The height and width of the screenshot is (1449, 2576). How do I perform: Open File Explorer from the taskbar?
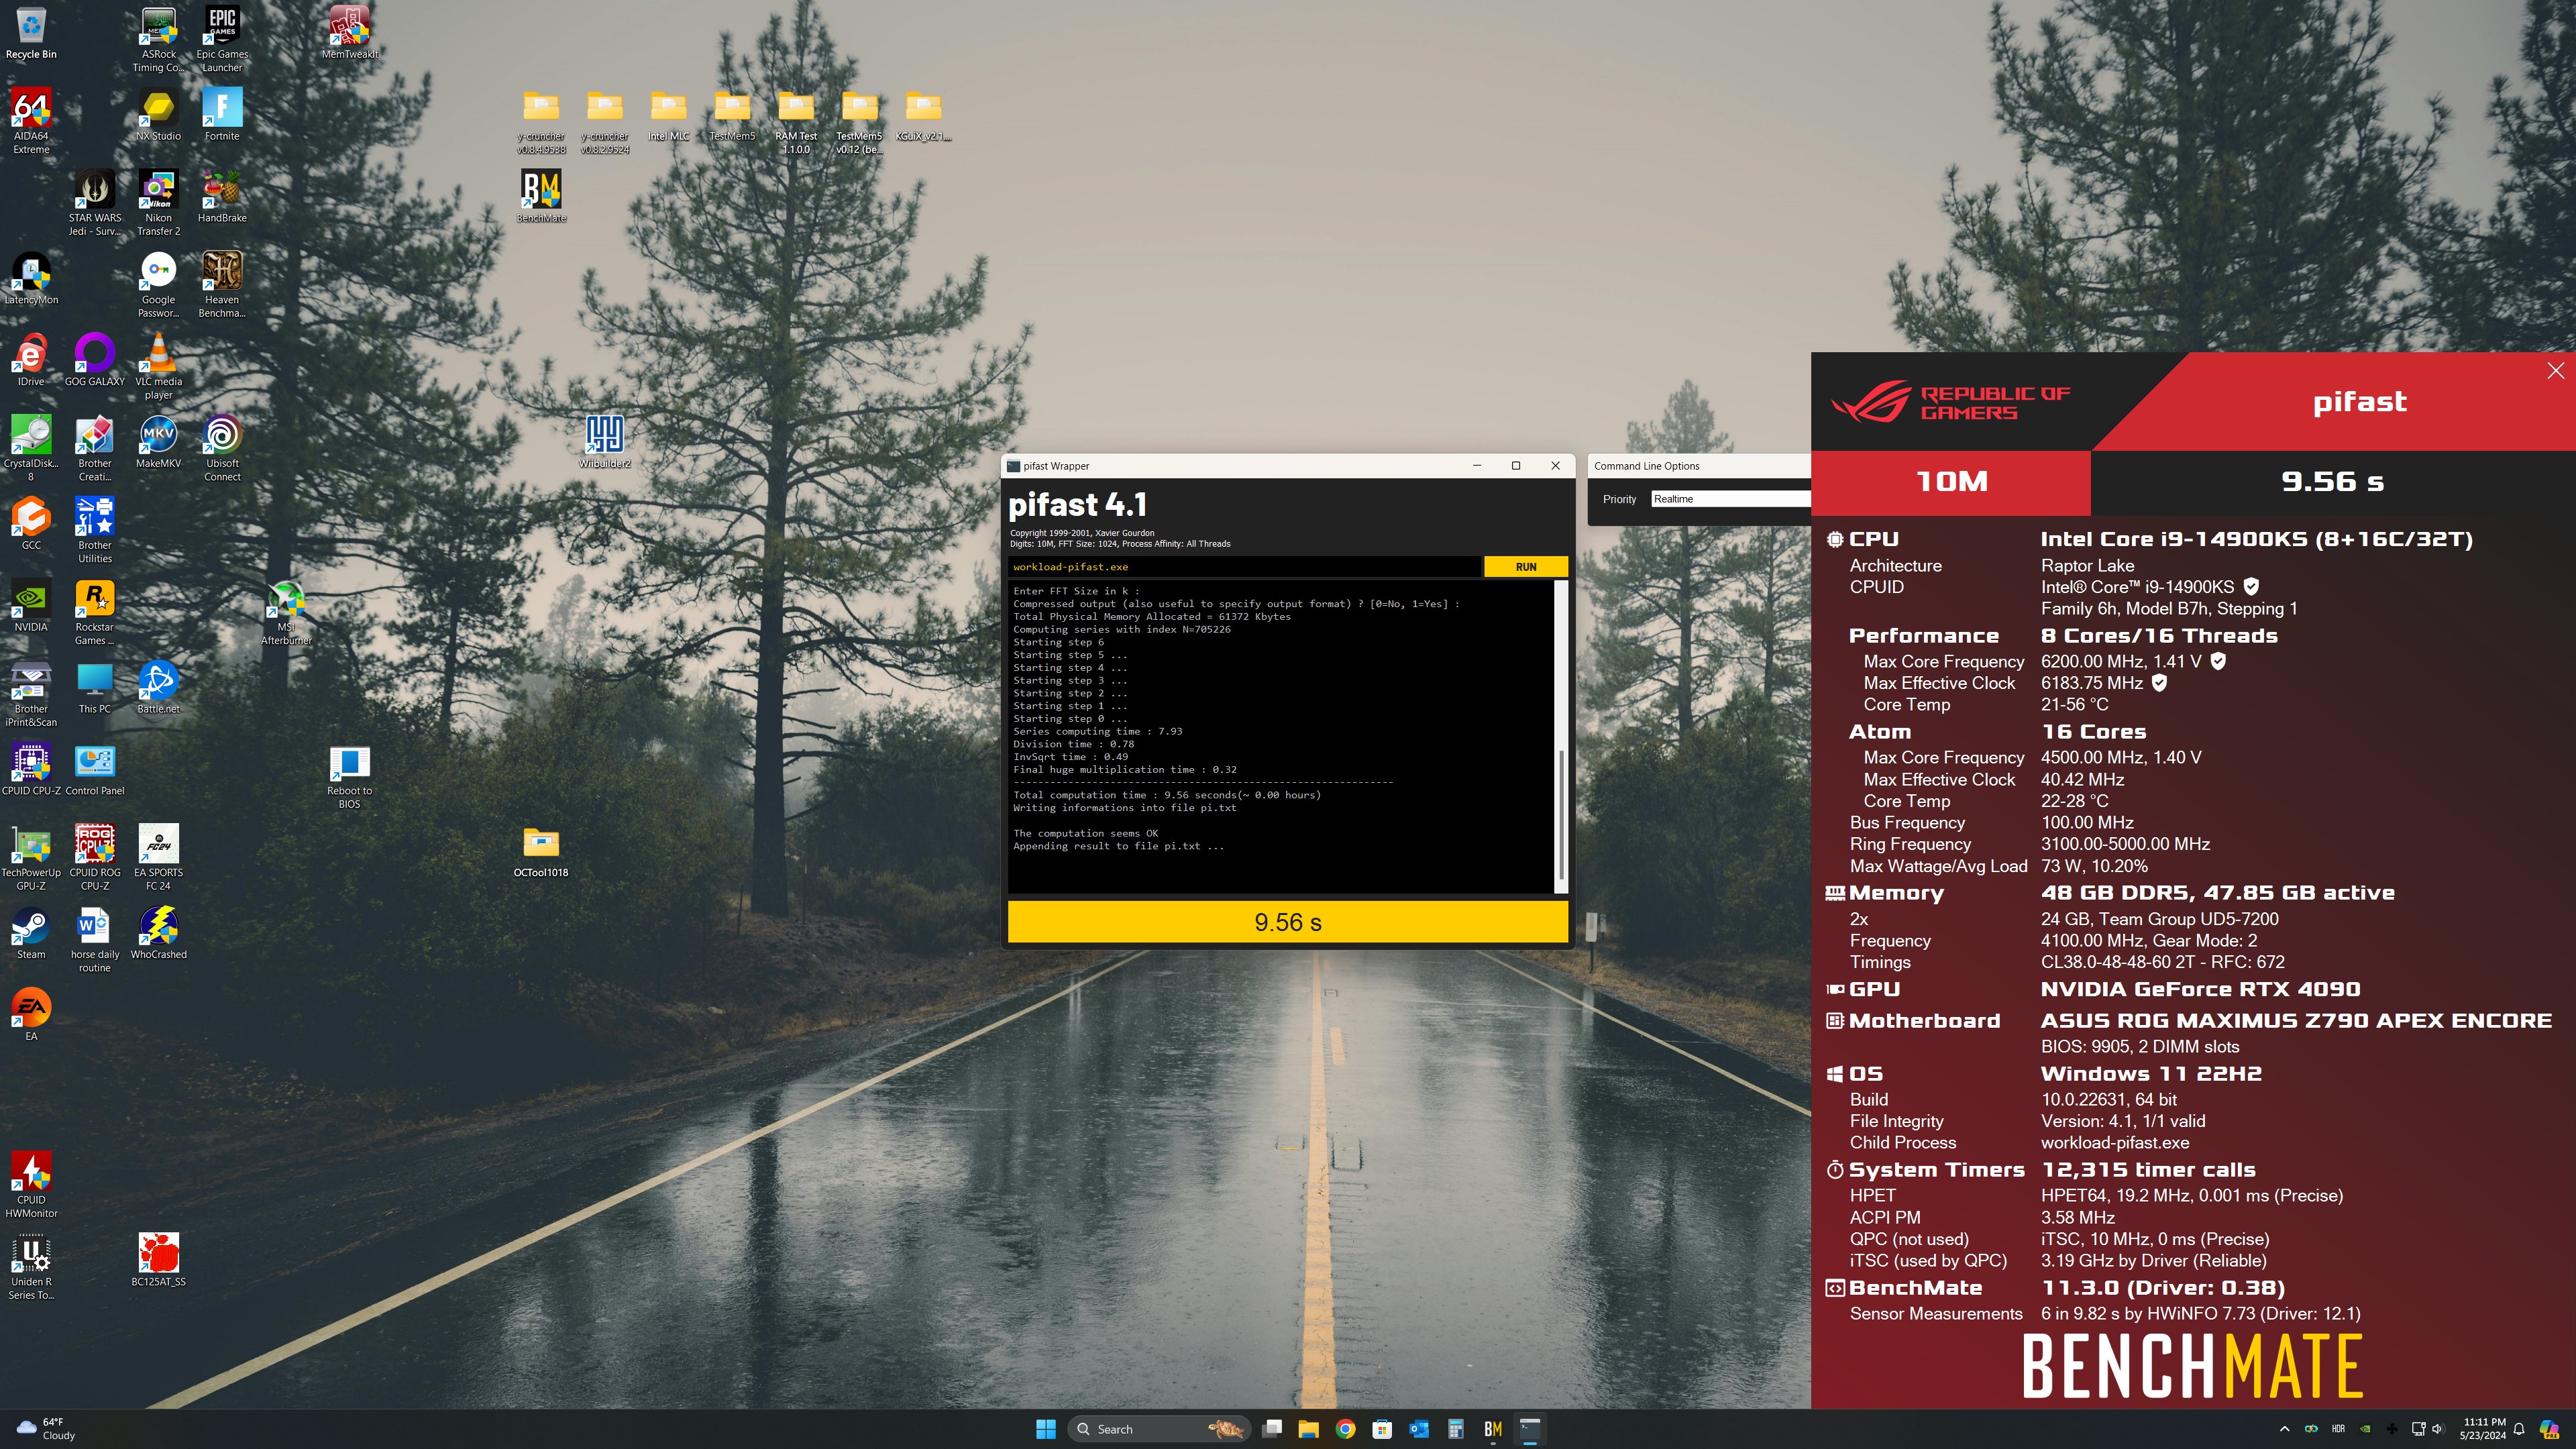pyautogui.click(x=1308, y=1429)
